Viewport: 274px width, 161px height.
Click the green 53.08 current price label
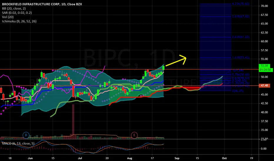[264, 66]
